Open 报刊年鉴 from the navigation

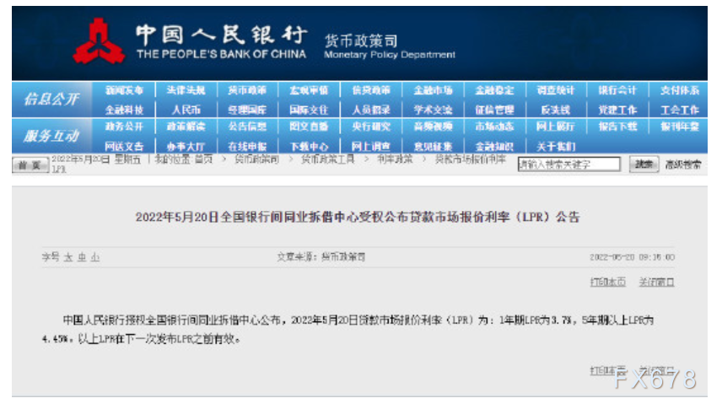pos(680,126)
